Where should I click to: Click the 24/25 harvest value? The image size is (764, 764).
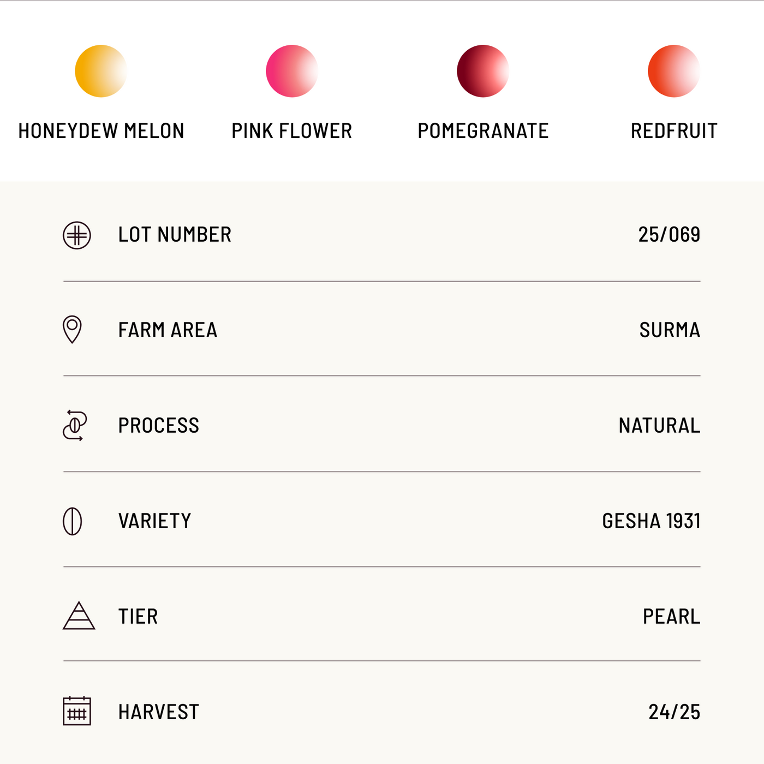tap(674, 712)
